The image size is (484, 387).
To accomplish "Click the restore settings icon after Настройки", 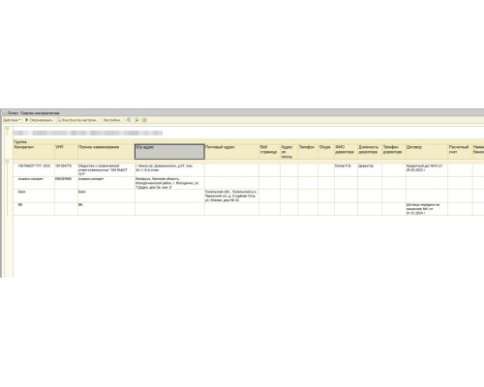I will point(129,120).
